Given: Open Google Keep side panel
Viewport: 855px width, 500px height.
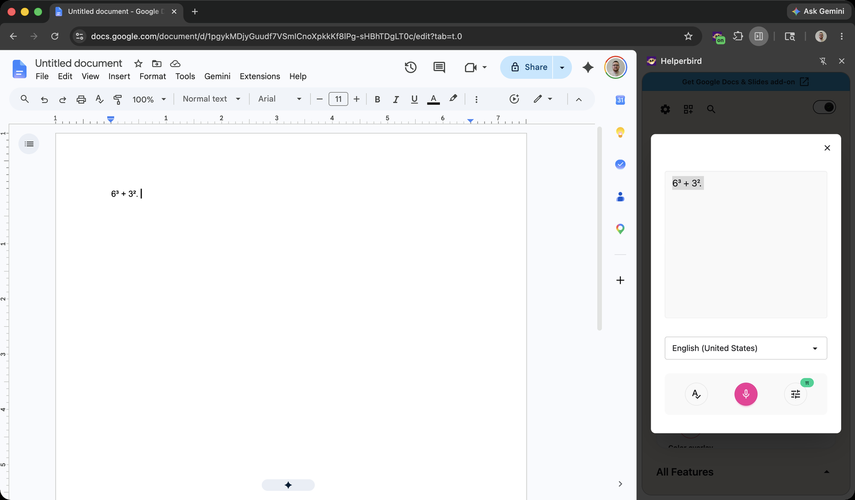Looking at the screenshot, I should pyautogui.click(x=620, y=132).
